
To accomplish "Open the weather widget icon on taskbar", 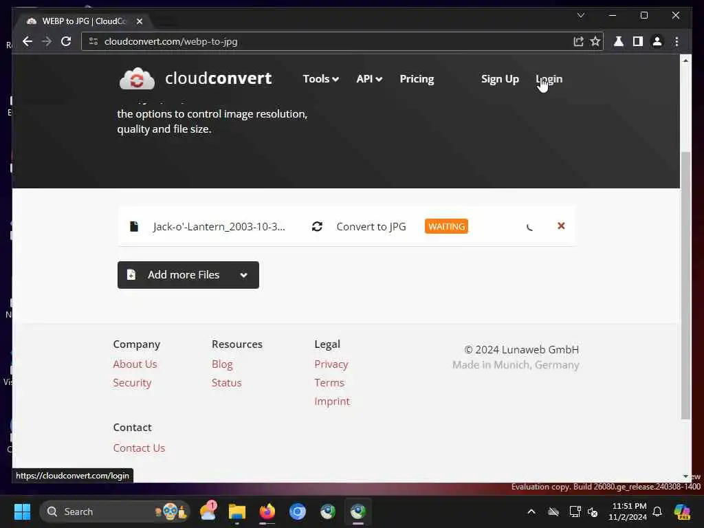I will [208, 511].
